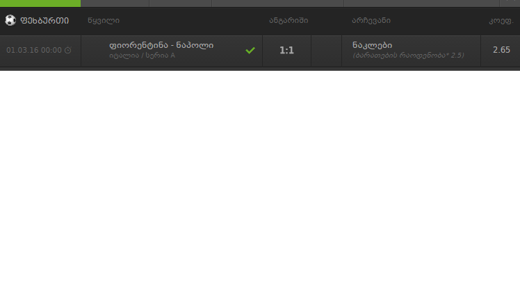Image resolution: width=520 pixels, height=290 pixels.
Task: Click the 1:1 score cell
Action: [x=286, y=51]
